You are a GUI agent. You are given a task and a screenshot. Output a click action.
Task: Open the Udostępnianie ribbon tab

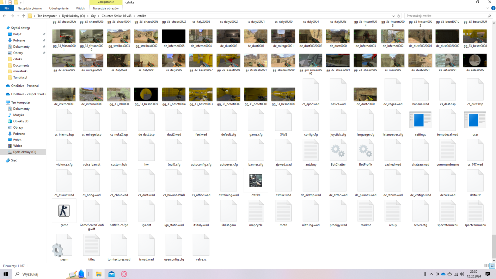coord(59,8)
